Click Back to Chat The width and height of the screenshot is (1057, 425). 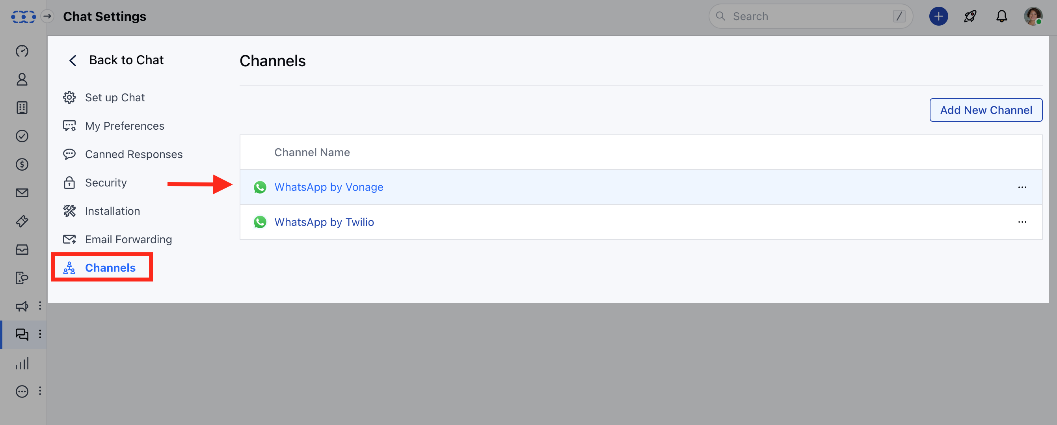[x=126, y=60]
